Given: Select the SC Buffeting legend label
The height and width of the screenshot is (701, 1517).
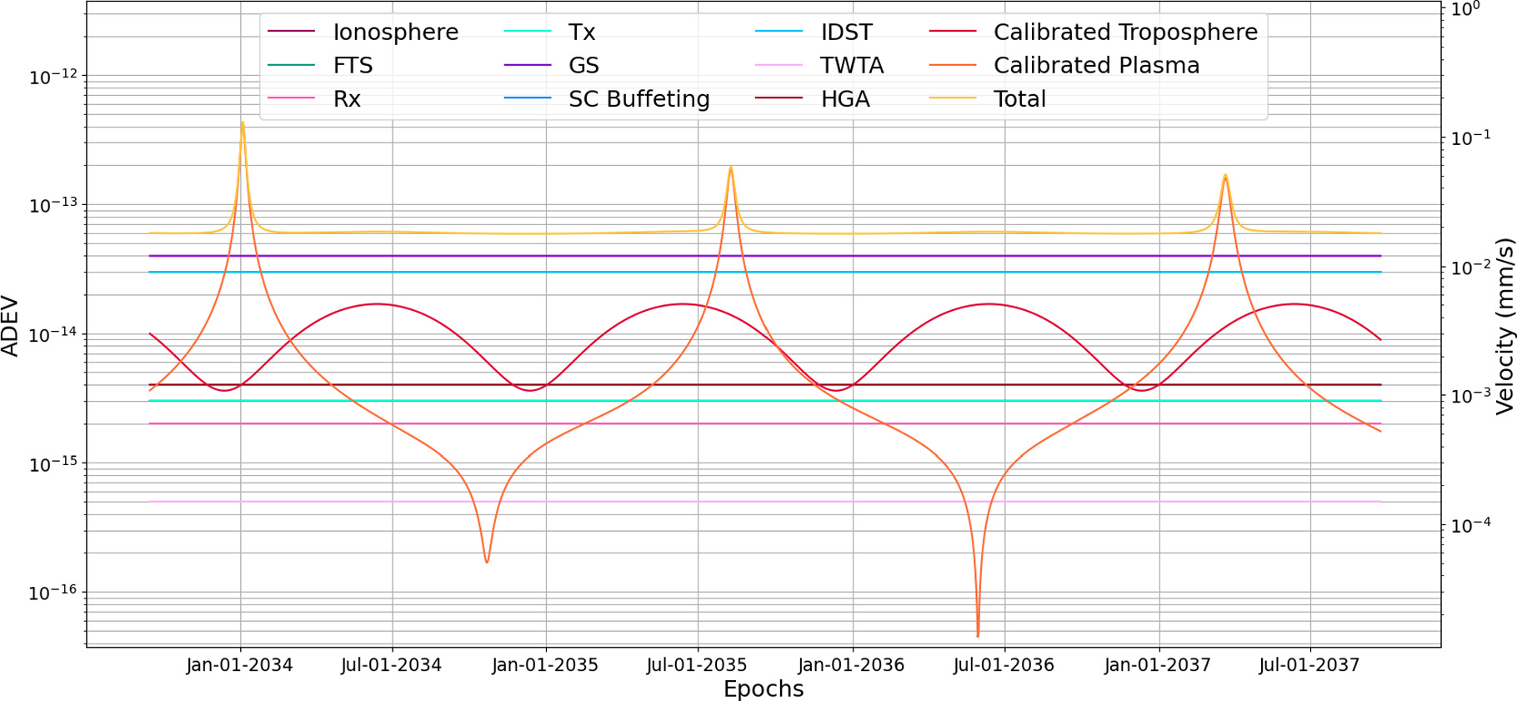Looking at the screenshot, I should click(x=638, y=99).
